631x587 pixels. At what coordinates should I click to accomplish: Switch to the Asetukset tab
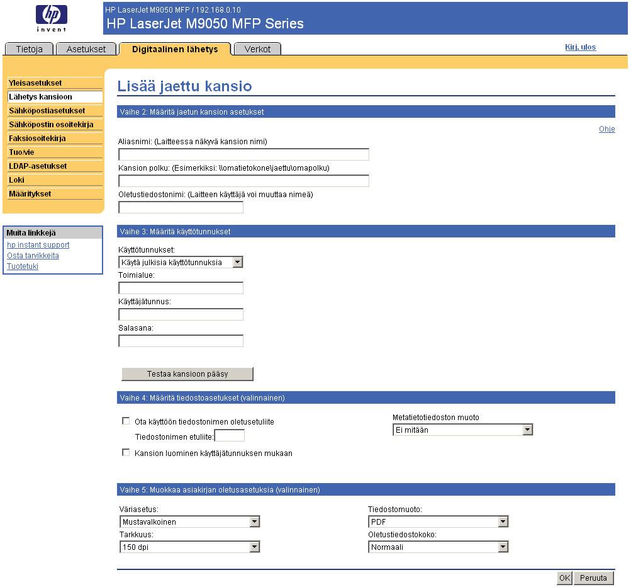pyautogui.click(x=86, y=48)
